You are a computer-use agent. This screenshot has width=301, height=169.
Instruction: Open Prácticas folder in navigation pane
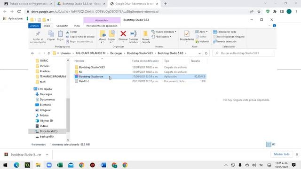45,71
